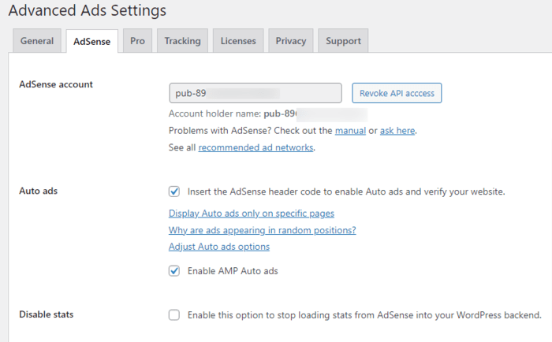Uncheck Enable AMP Auto ads
This screenshot has height=342, width=552.
coord(174,270)
